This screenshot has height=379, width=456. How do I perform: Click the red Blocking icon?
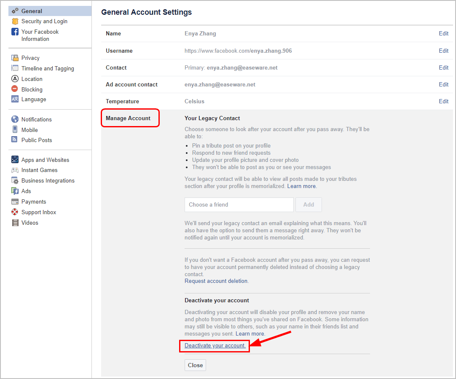[15, 89]
